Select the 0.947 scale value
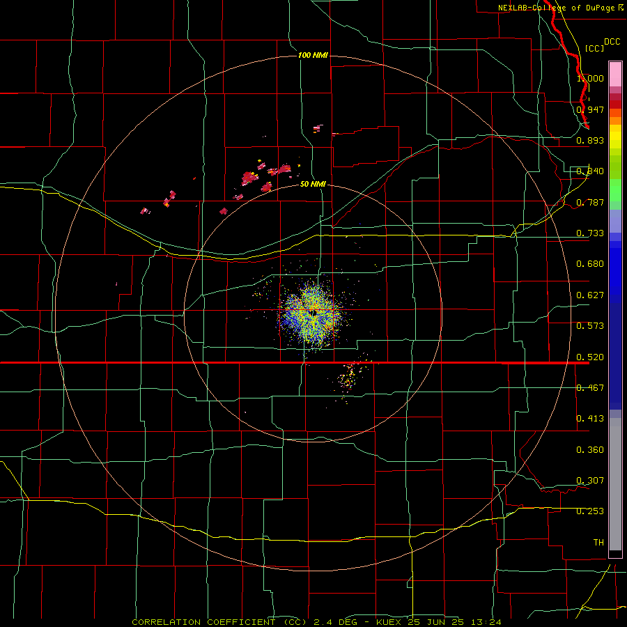The image size is (627, 627). pos(590,109)
